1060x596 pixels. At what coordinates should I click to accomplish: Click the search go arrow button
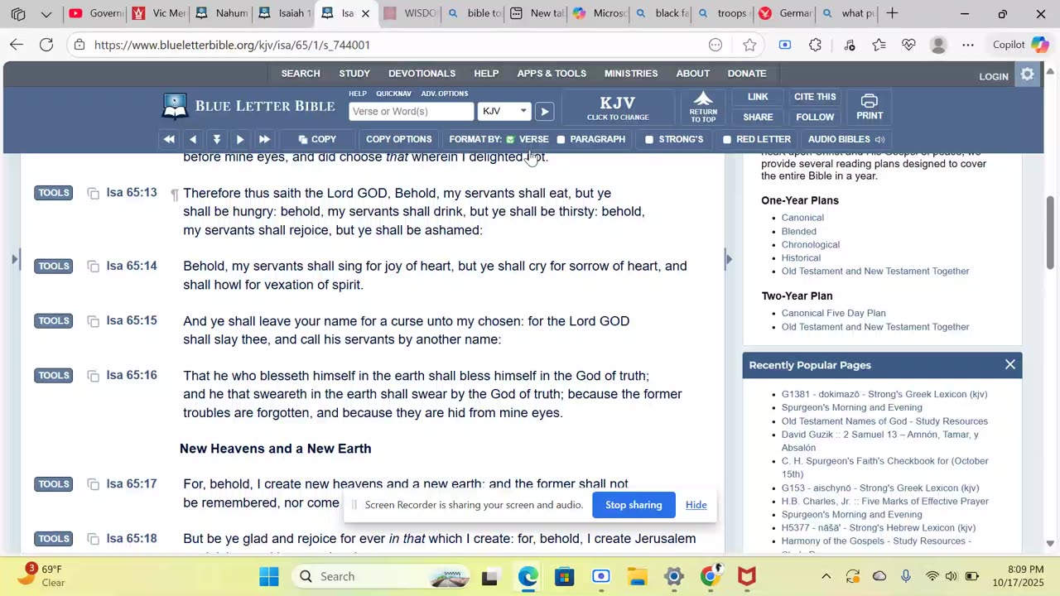point(544,111)
